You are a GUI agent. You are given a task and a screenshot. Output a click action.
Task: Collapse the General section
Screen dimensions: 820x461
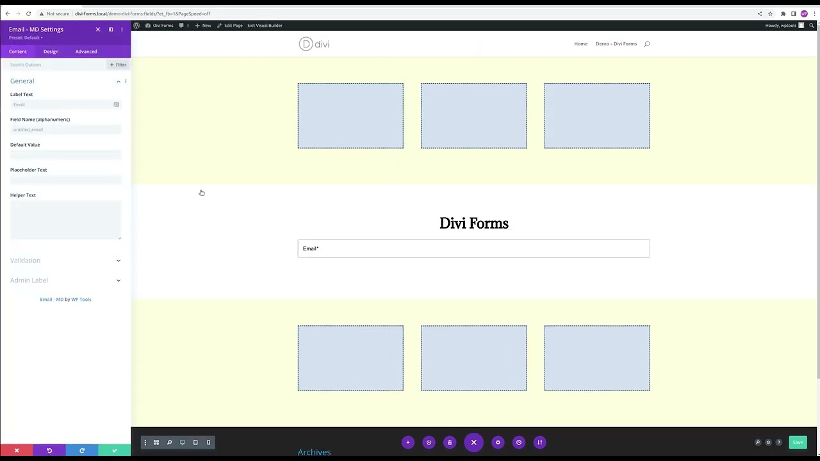(119, 81)
